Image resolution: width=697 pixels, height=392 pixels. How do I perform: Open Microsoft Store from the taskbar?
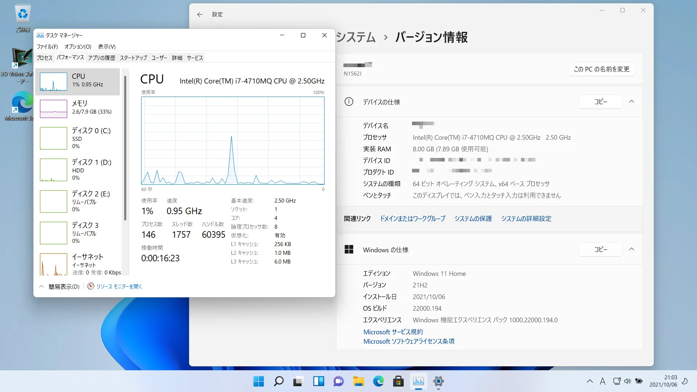click(x=398, y=381)
